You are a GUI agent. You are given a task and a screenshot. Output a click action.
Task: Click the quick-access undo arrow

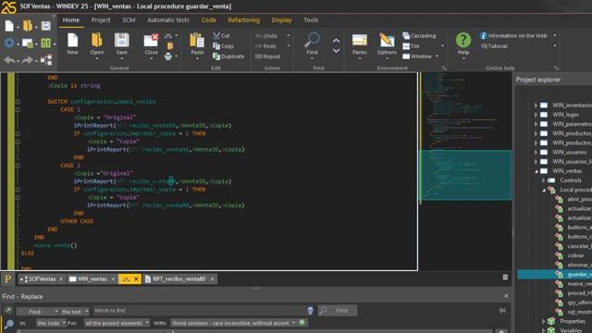[x=9, y=59]
